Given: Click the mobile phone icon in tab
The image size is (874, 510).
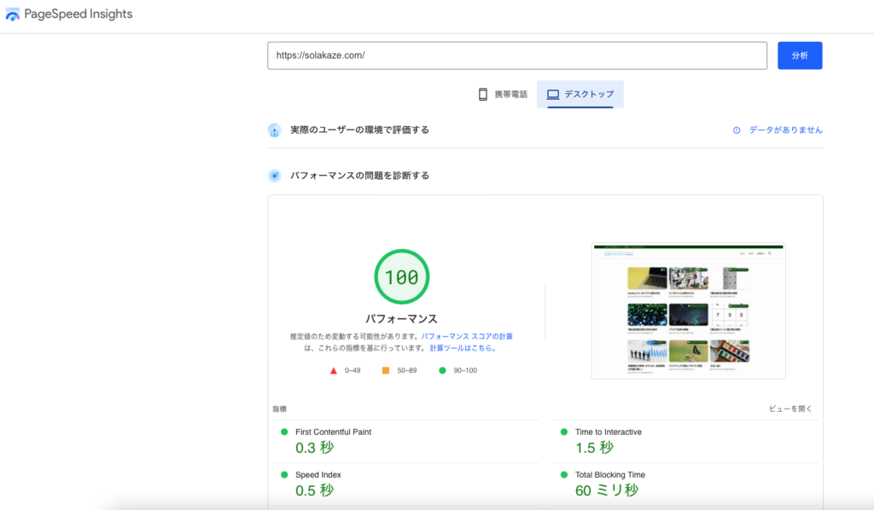Looking at the screenshot, I should click(x=483, y=94).
